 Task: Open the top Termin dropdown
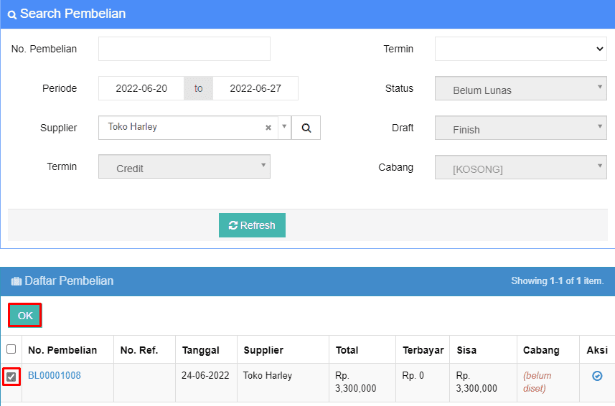pos(521,49)
